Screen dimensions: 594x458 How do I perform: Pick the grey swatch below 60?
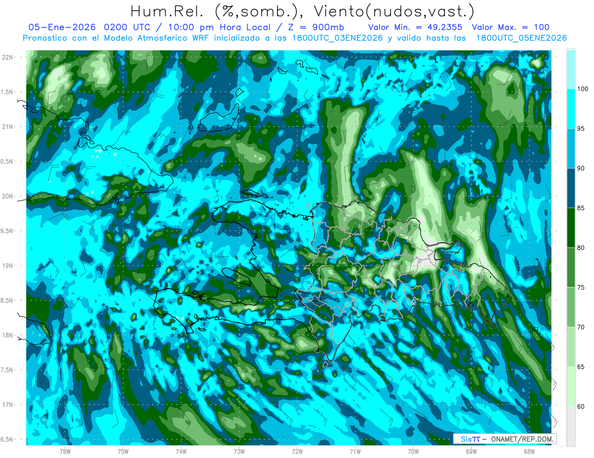[571, 426]
